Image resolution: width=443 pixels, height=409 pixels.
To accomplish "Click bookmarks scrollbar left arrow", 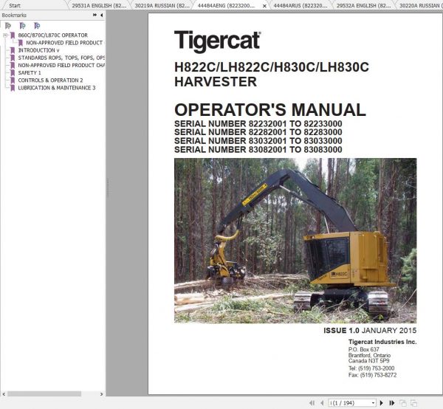I will pos(4,393).
